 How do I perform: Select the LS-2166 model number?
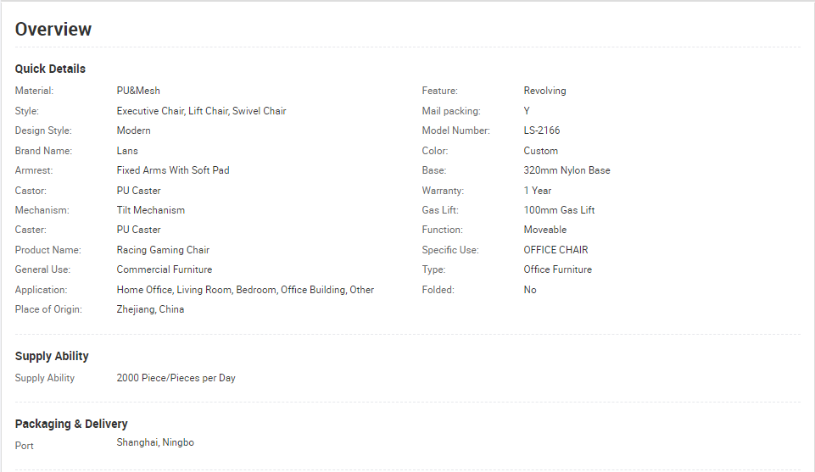click(542, 130)
